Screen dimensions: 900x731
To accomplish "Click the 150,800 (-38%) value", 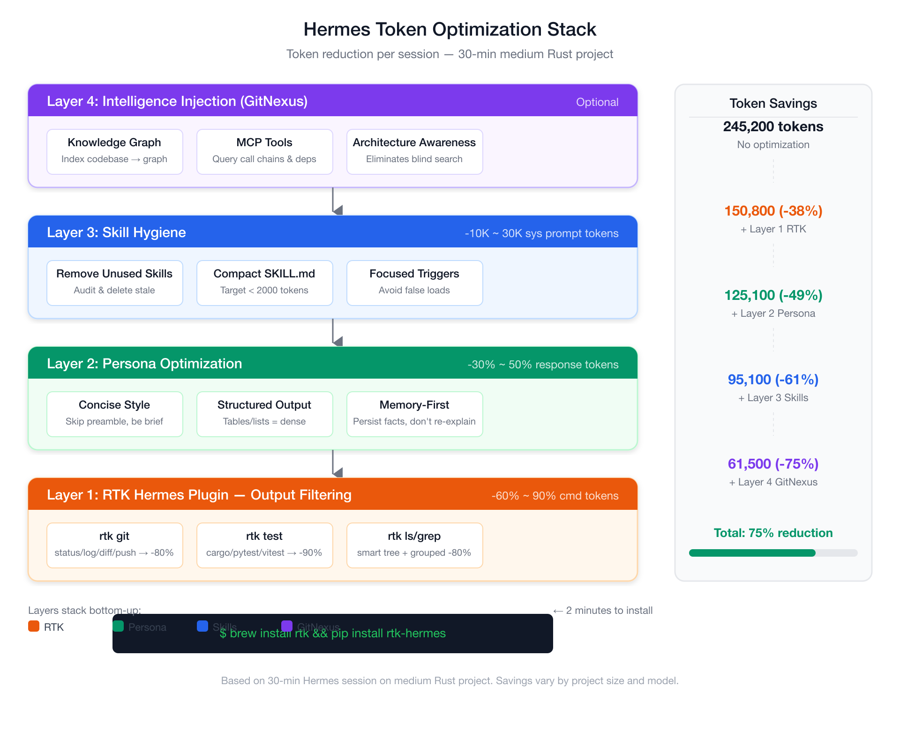I will [773, 211].
